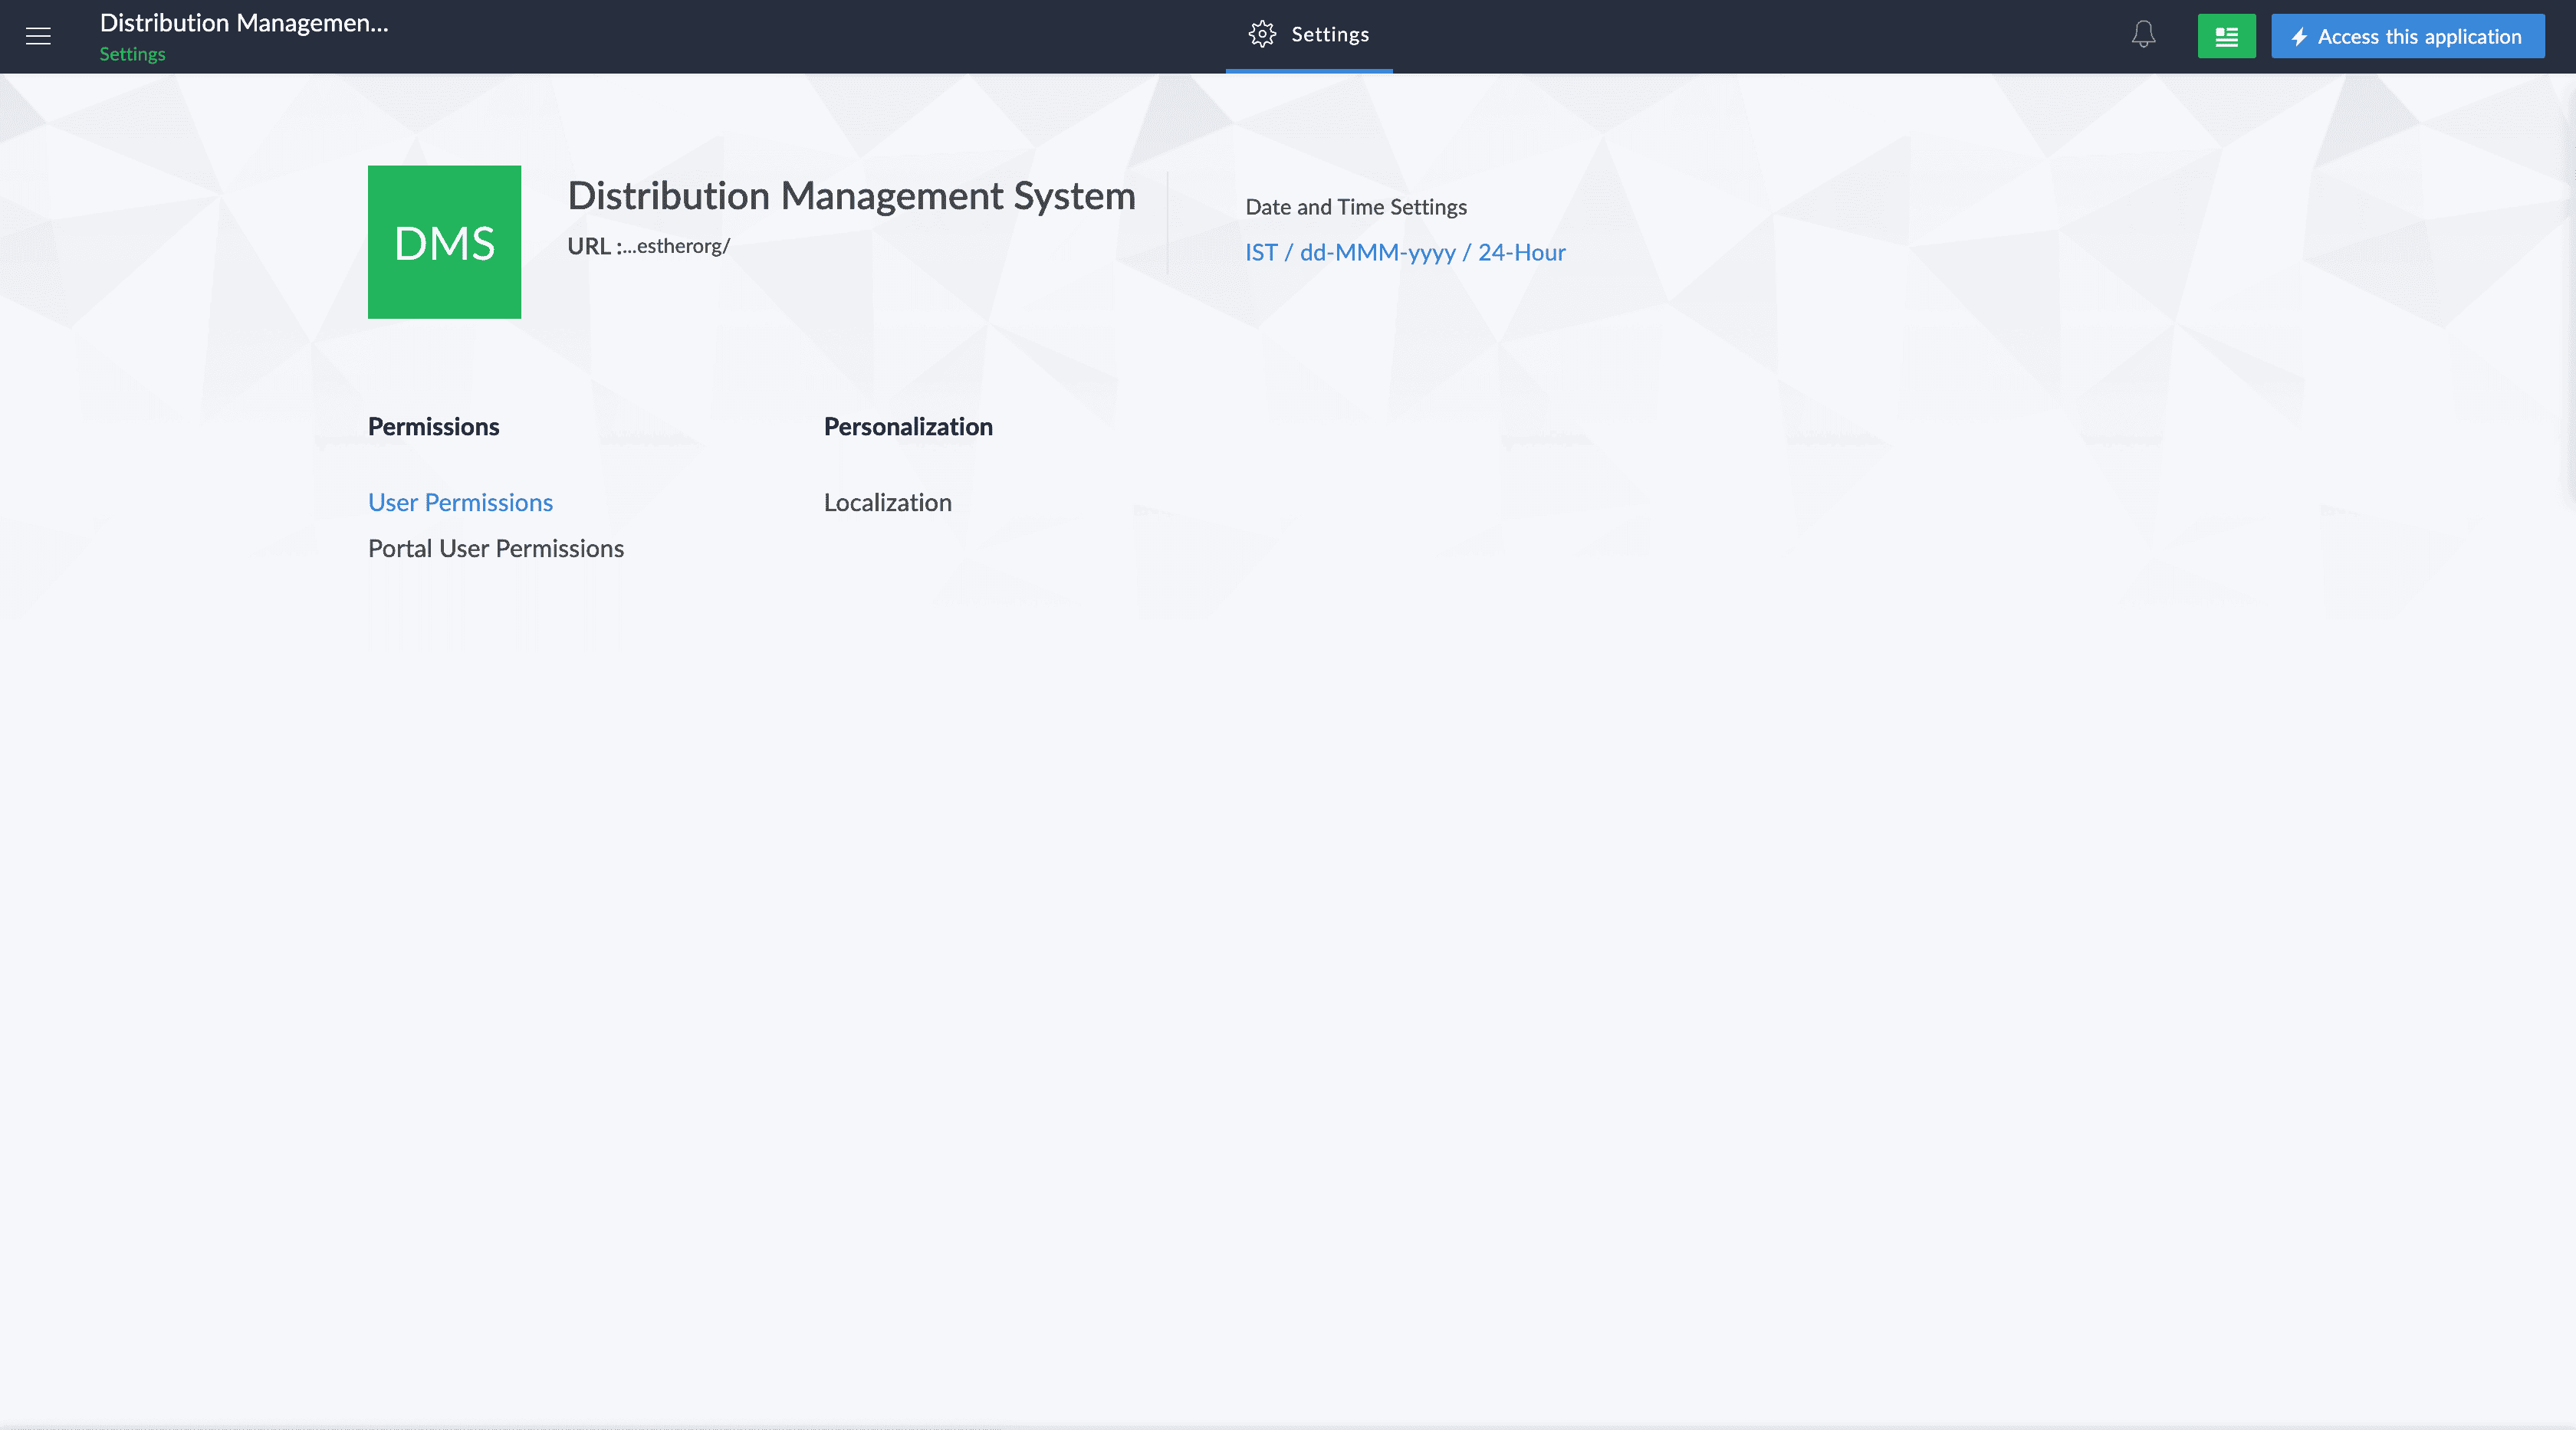The height and width of the screenshot is (1430, 2576).
Task: Click the Distribution Managemen... header title
Action: click(x=244, y=23)
